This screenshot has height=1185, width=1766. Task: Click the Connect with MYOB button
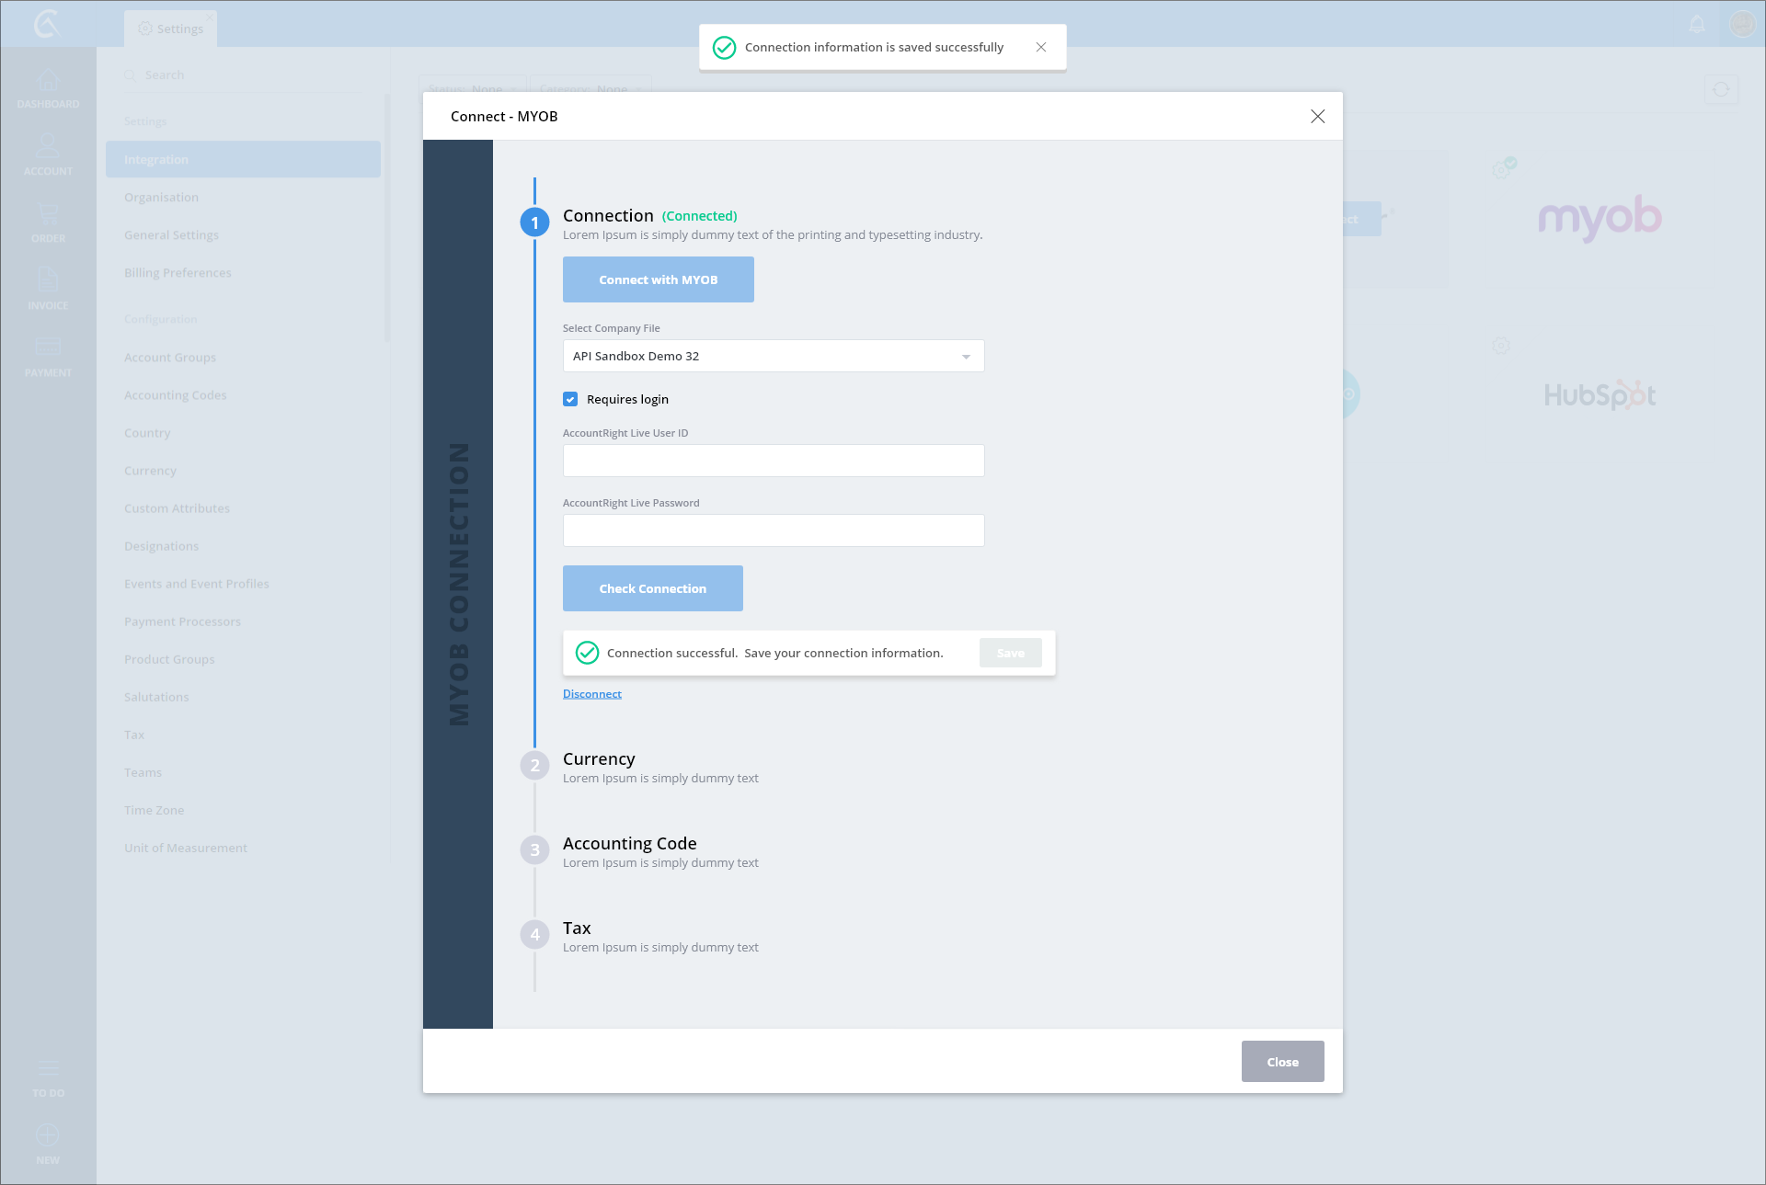pos(659,279)
